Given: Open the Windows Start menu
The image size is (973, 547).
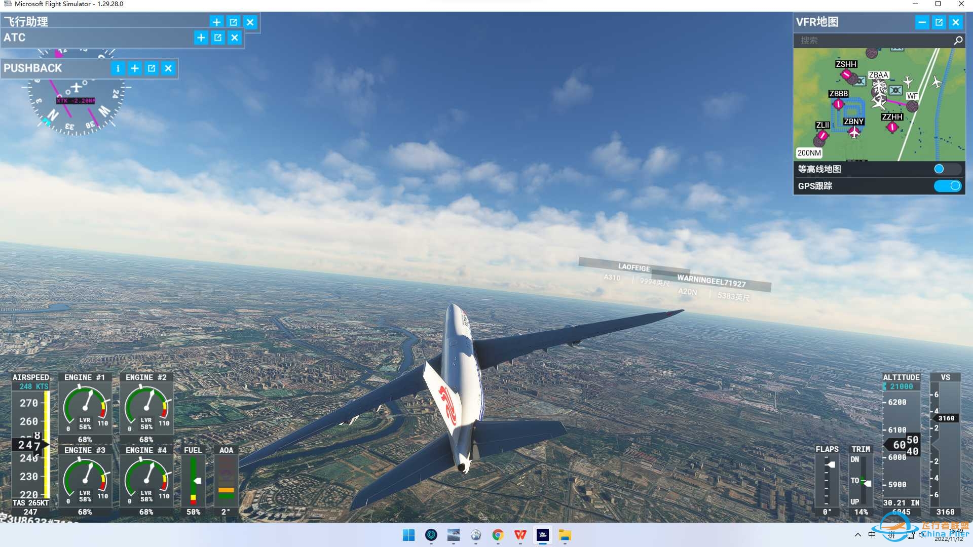Looking at the screenshot, I should click(408, 535).
